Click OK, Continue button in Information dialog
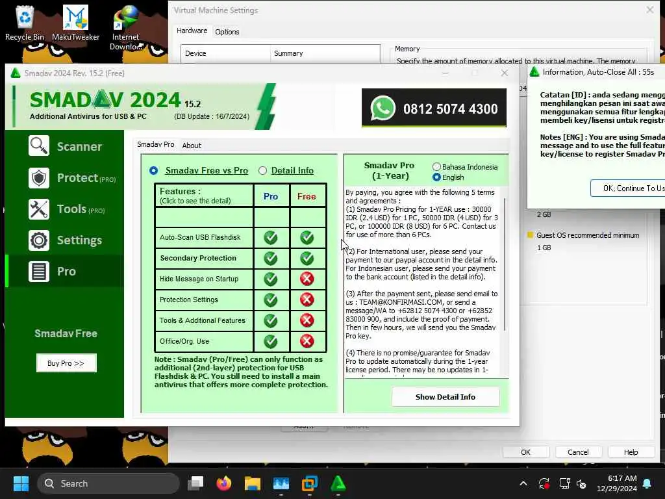Screen dimensions: 665x499 (628, 188)
